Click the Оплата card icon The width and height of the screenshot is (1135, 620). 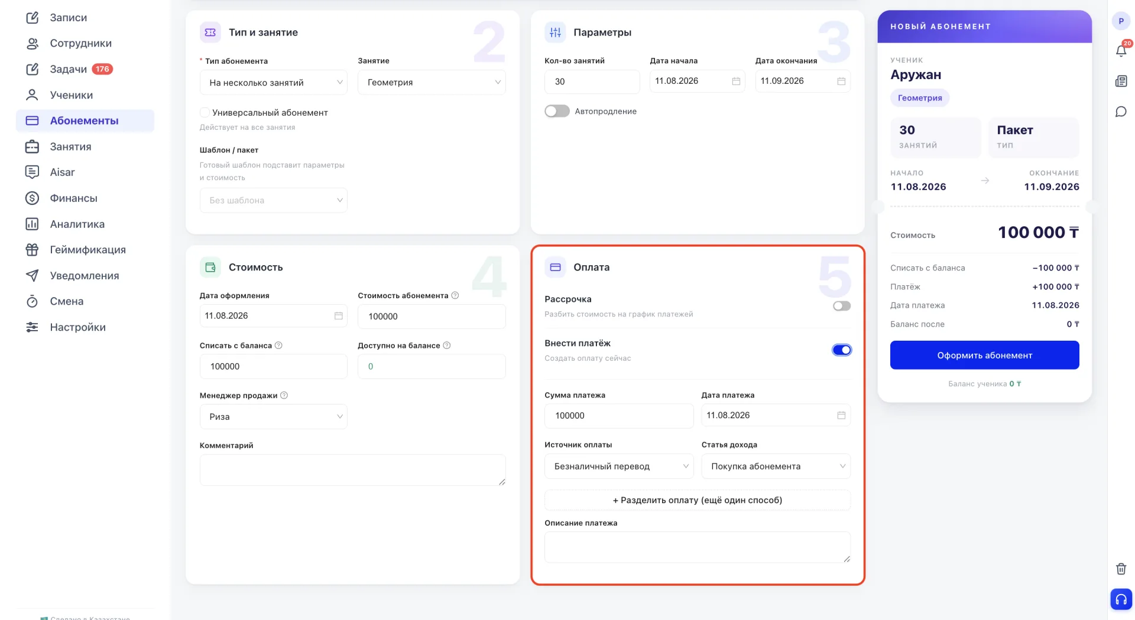(x=555, y=267)
